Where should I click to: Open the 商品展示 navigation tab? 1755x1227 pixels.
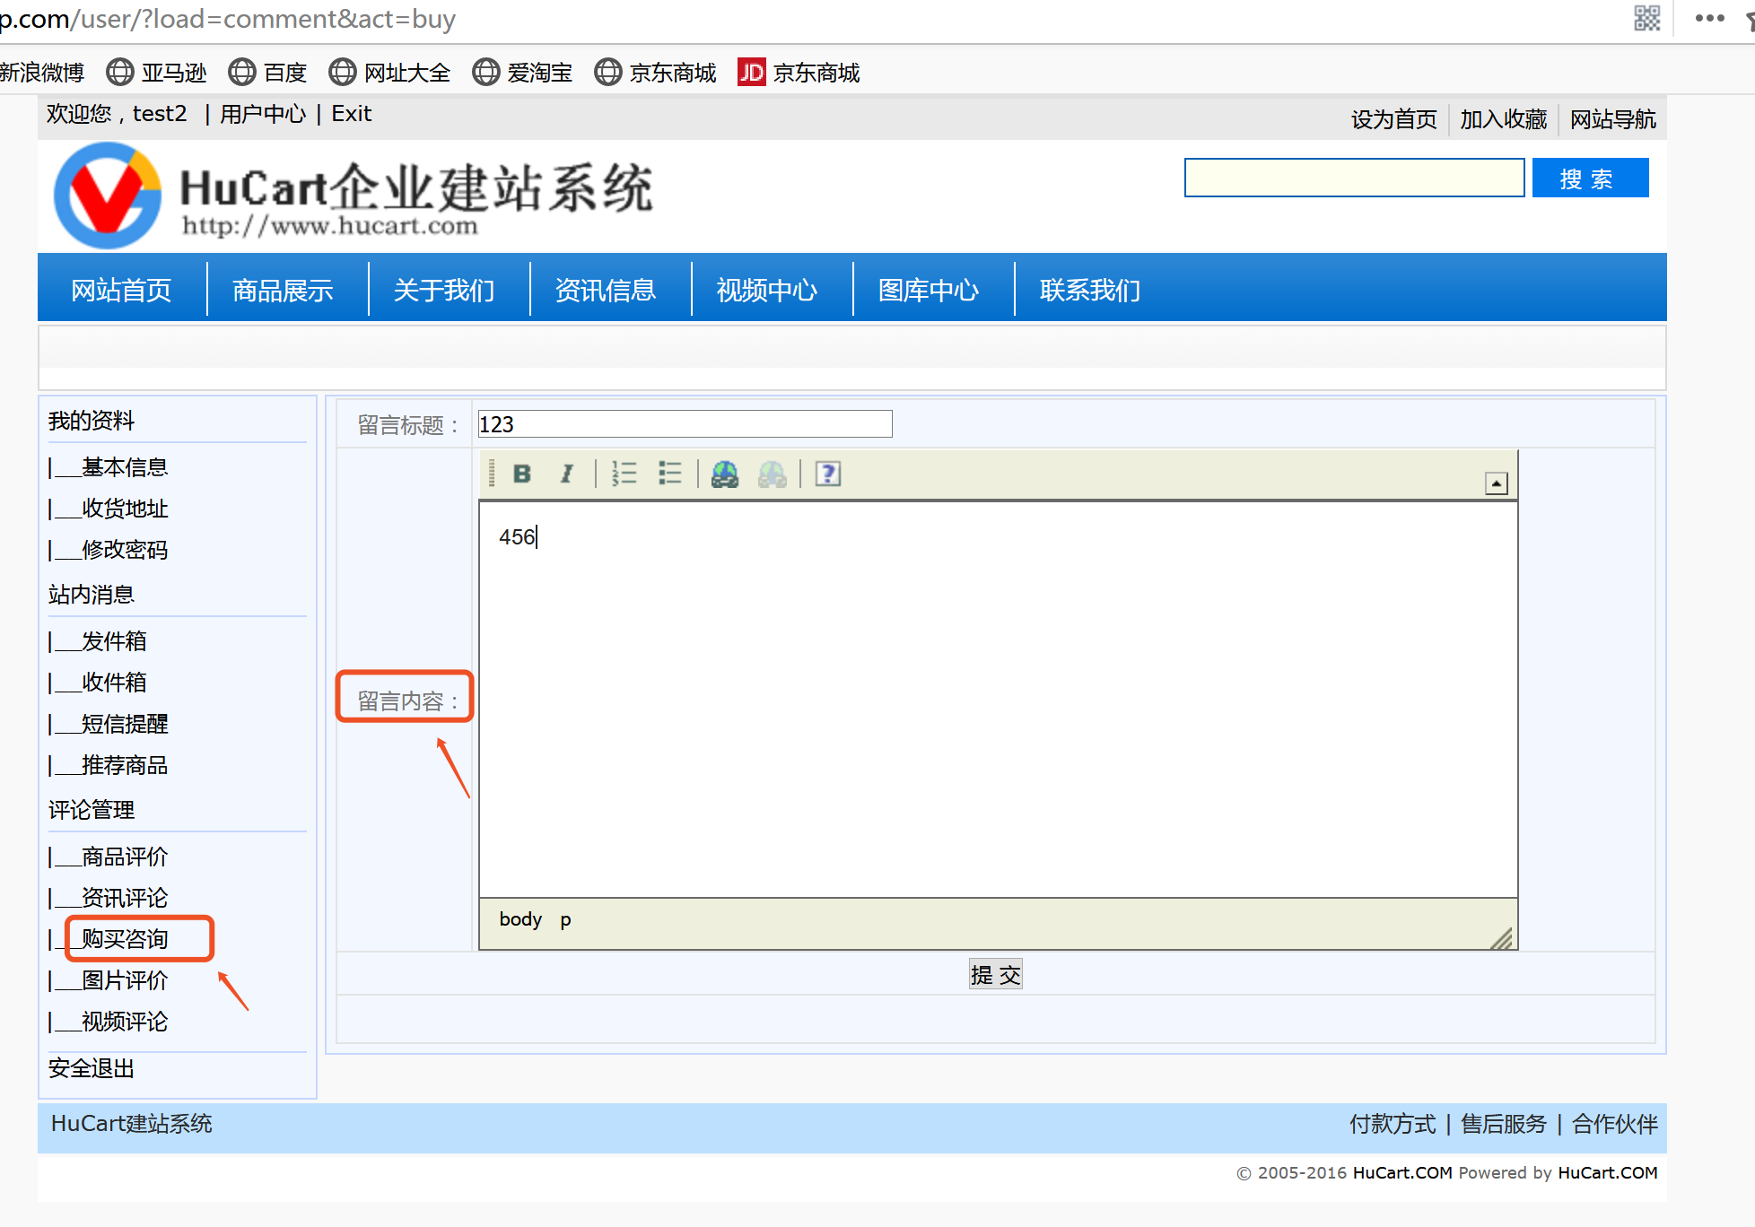[283, 290]
